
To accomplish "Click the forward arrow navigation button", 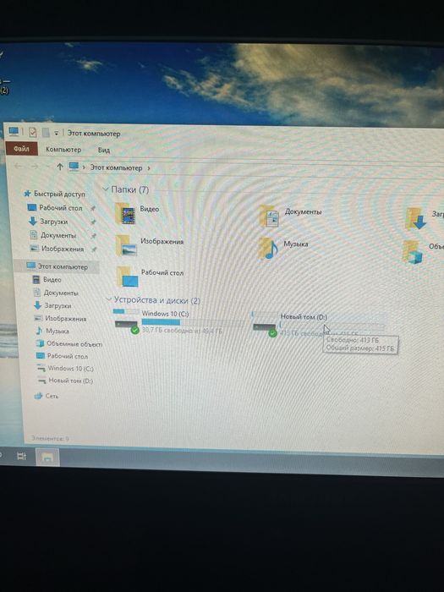I will tap(35, 166).
